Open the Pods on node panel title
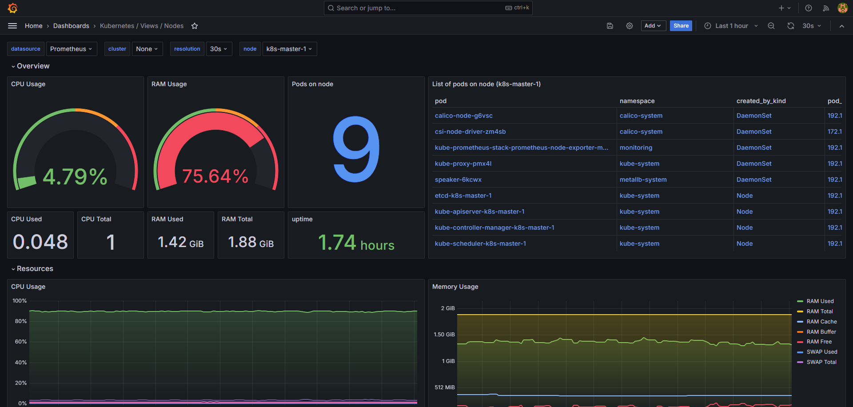The image size is (853, 407). click(312, 84)
